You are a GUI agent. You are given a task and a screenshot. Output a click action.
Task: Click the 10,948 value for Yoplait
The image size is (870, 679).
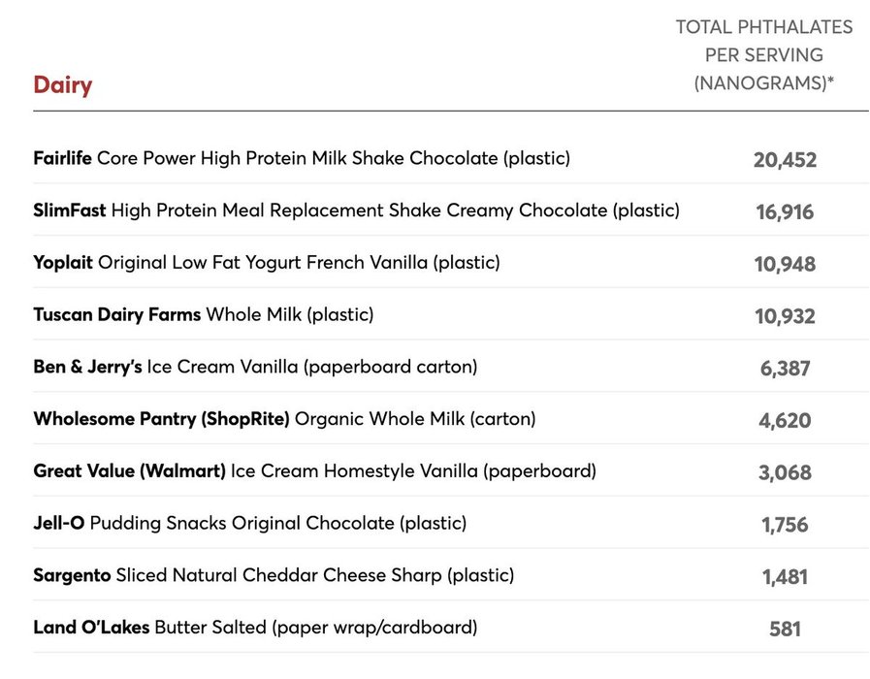[785, 264]
